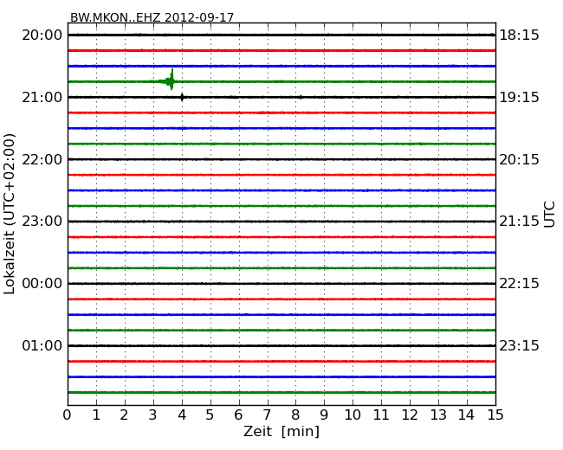Click the black trace at 20:00

click(281, 35)
